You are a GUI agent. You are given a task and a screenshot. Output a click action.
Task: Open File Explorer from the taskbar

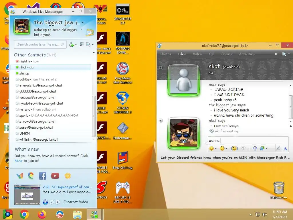tap(77, 214)
